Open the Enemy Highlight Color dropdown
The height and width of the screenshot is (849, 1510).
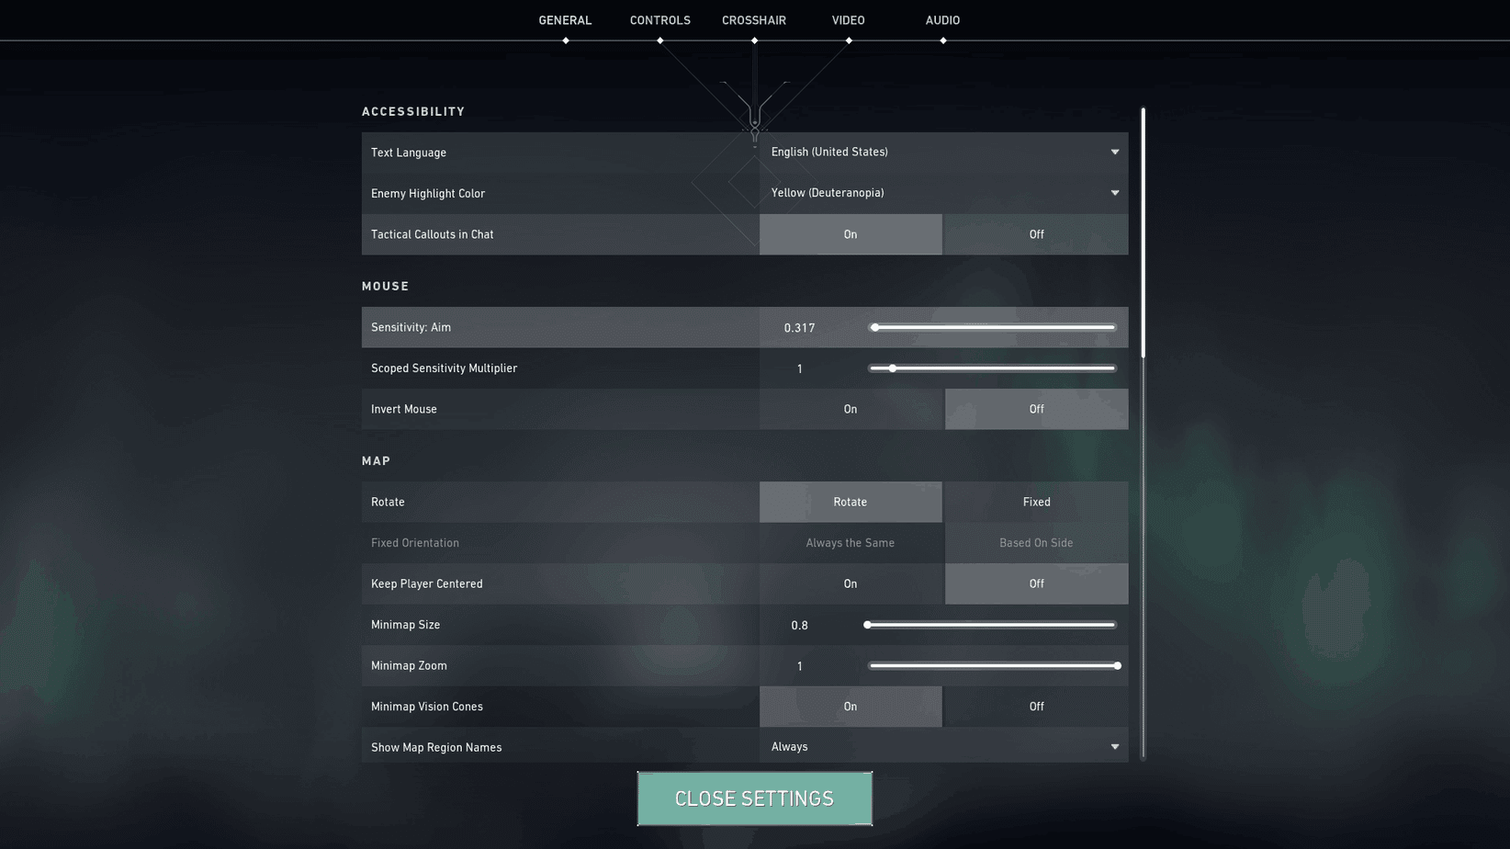click(943, 193)
